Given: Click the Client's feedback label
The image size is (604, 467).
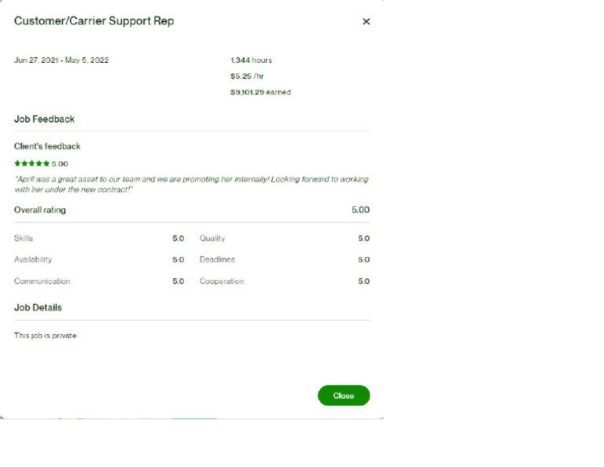Looking at the screenshot, I should click(47, 146).
